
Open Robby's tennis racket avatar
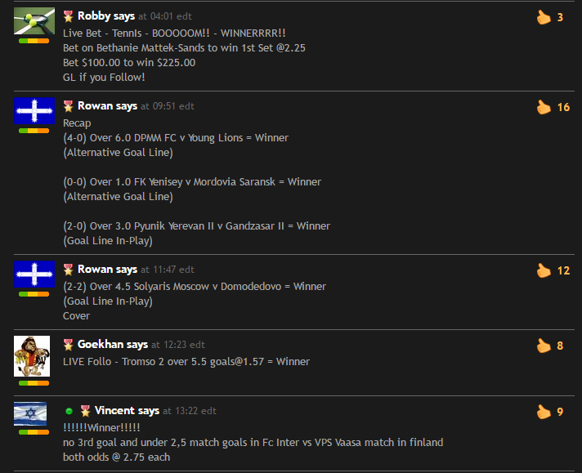[x=34, y=20]
